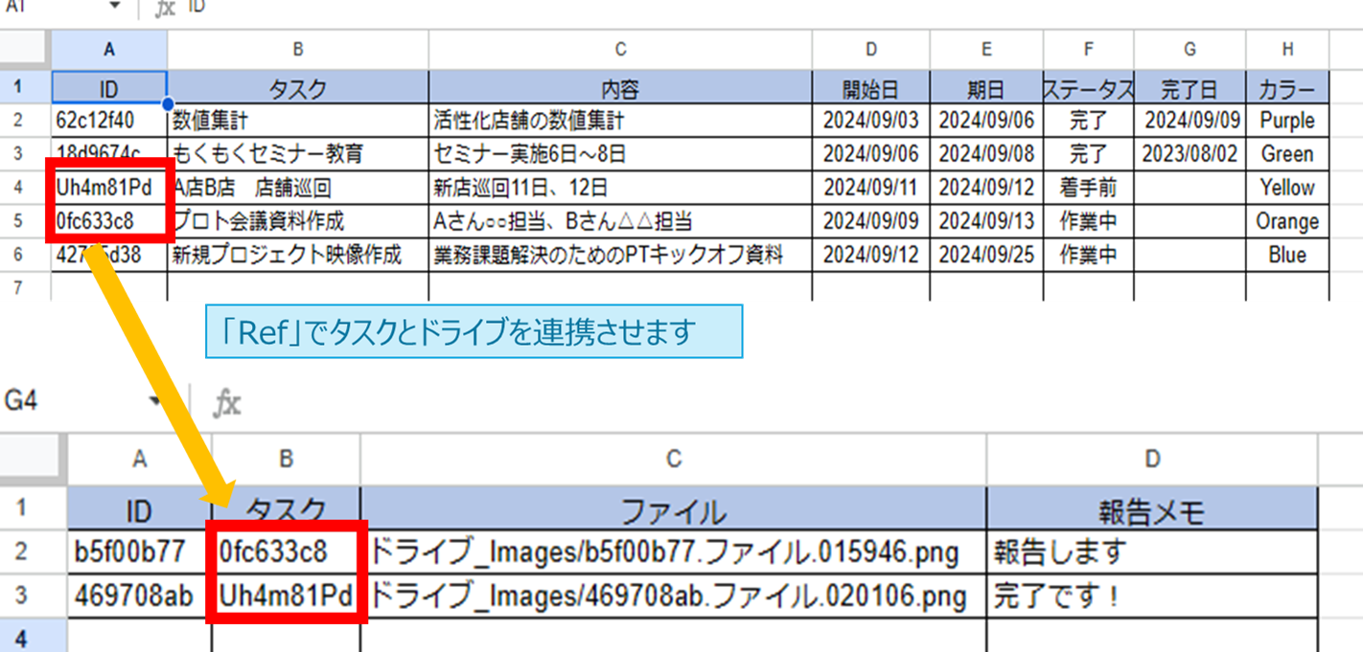Viewport: 1363px width, 652px height.
Task: Select due date cell 2024/09/13
Action: [986, 222]
